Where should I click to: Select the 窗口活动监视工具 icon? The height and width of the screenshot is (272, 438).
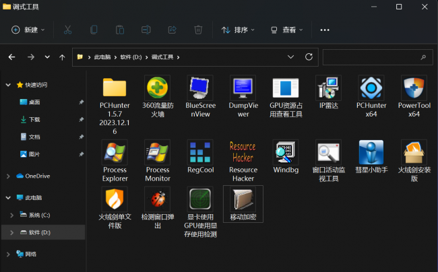click(x=329, y=152)
